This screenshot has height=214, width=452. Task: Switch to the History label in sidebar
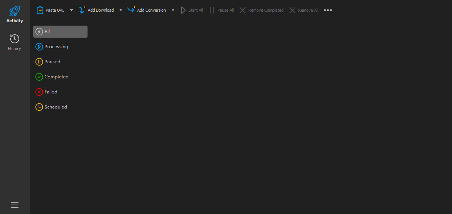(x=14, y=49)
